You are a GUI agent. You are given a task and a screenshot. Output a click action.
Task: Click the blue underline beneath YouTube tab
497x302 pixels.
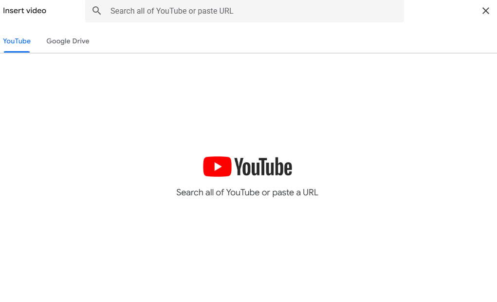click(17, 52)
